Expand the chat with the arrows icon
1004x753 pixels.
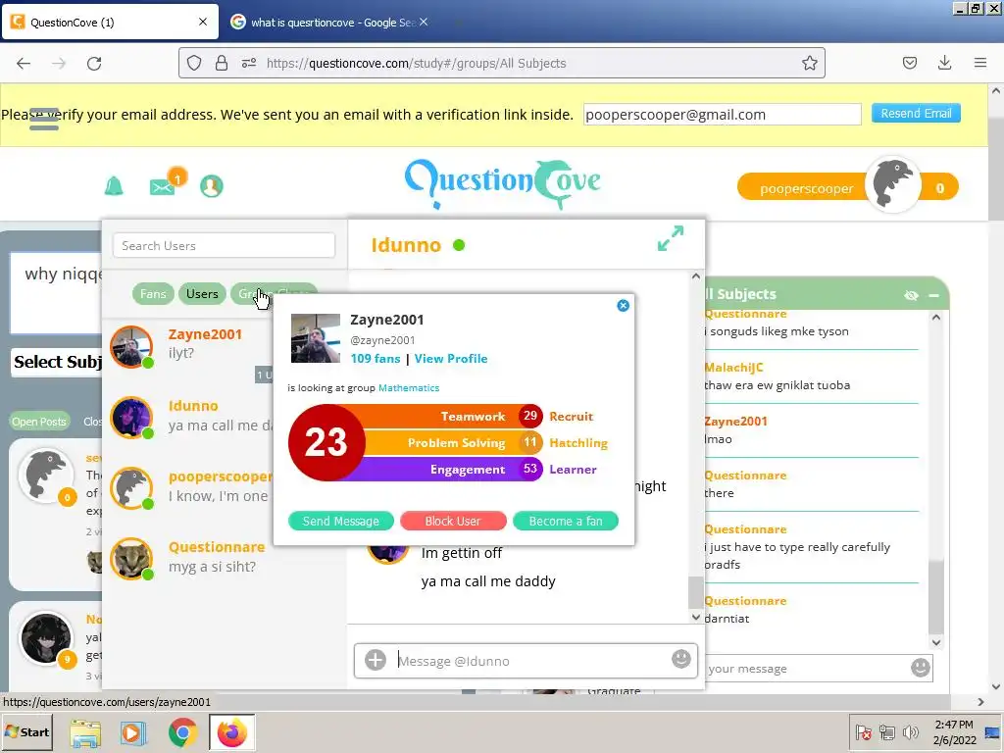671,238
